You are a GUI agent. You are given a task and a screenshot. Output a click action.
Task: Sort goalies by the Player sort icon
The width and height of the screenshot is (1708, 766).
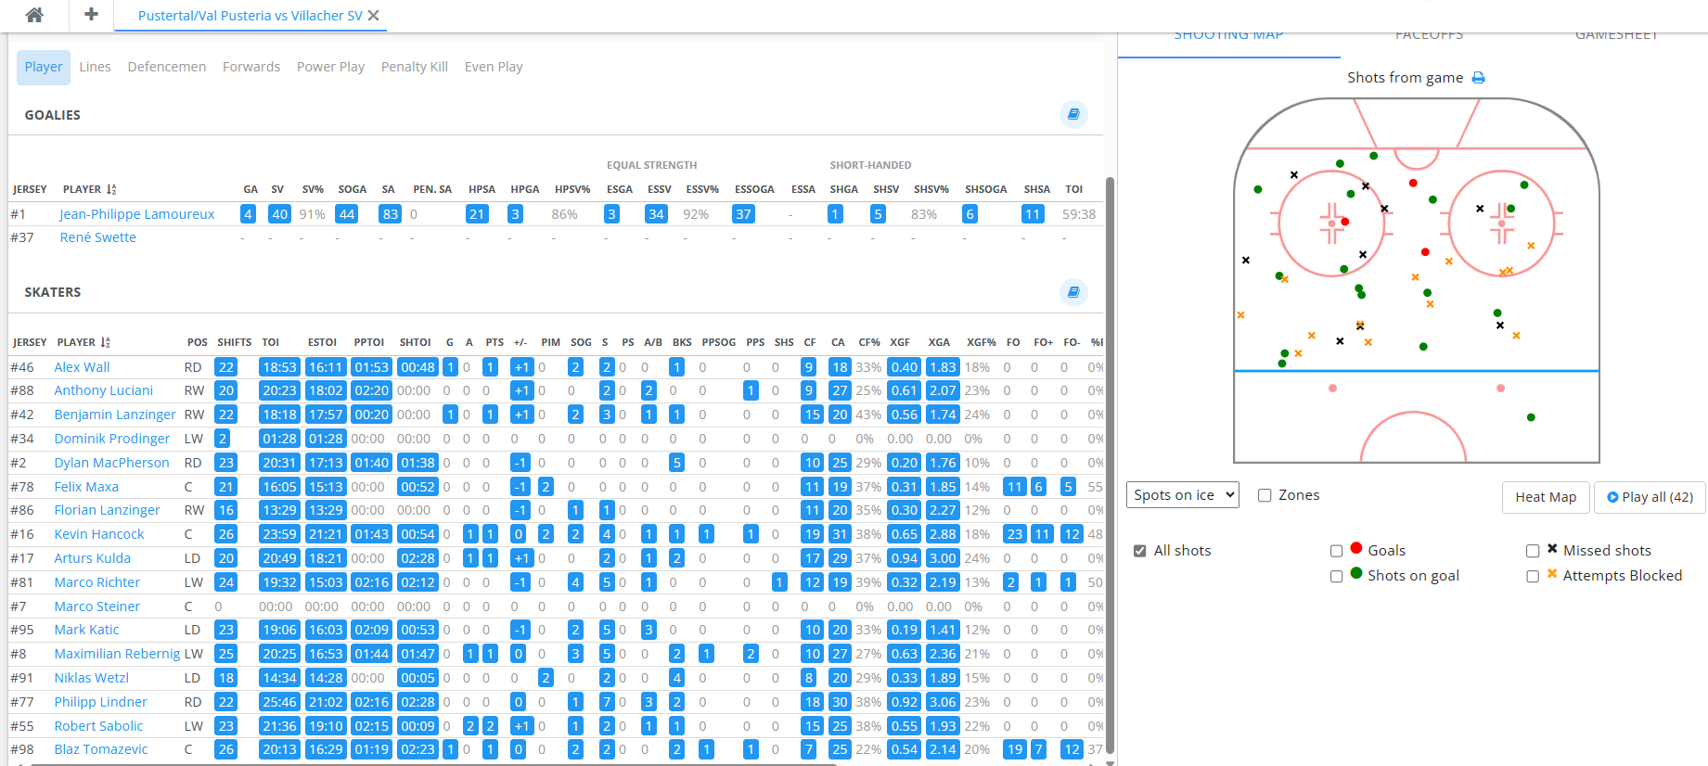pyautogui.click(x=111, y=189)
